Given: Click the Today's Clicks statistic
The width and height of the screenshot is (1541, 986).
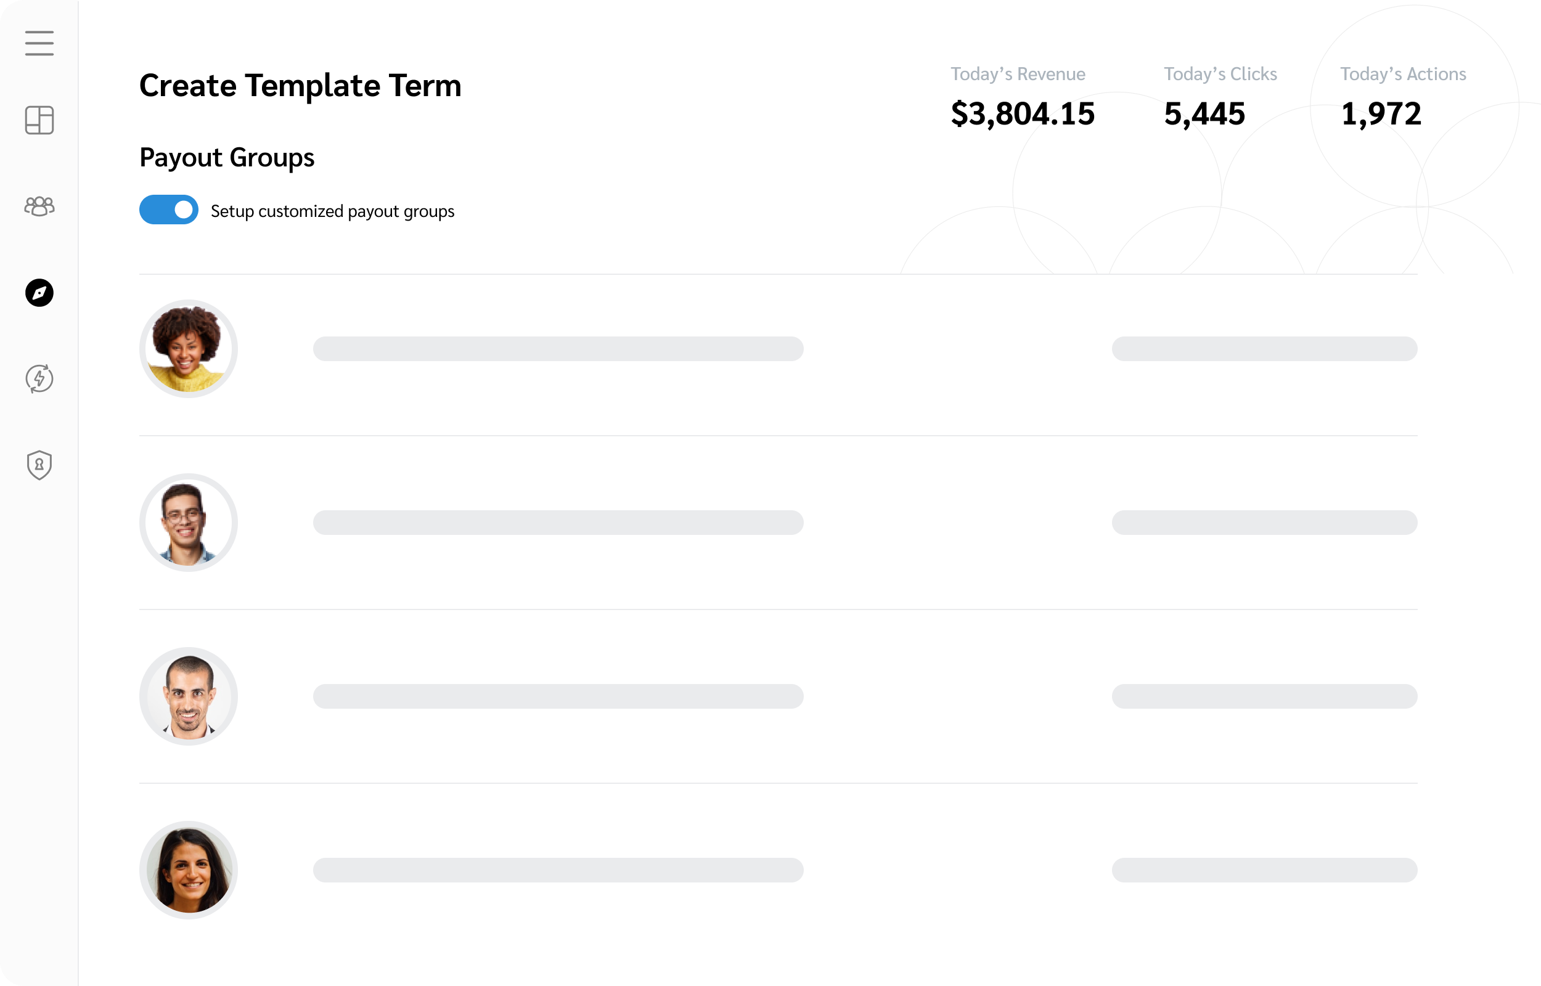Looking at the screenshot, I should (x=1205, y=113).
